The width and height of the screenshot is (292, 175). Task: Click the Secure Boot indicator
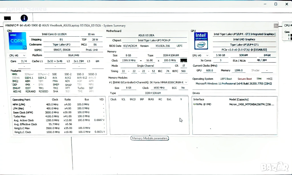click(245, 79)
